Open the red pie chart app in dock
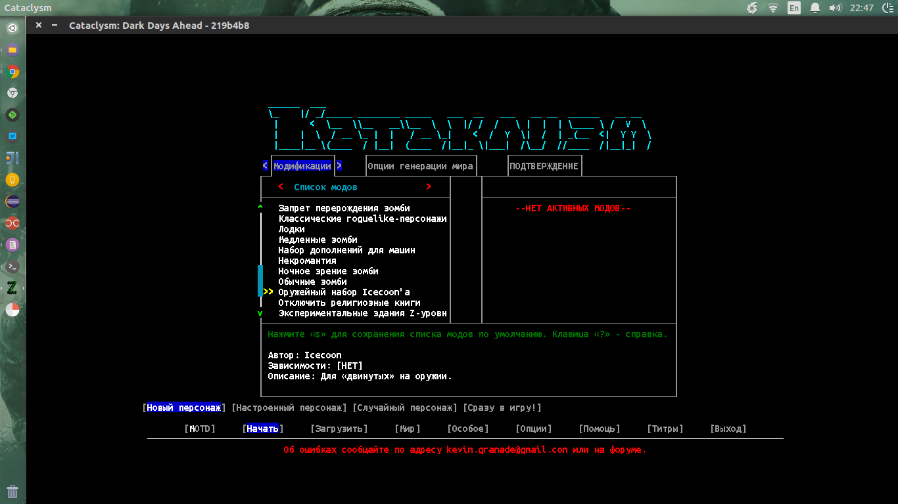The width and height of the screenshot is (898, 504). 12,310
